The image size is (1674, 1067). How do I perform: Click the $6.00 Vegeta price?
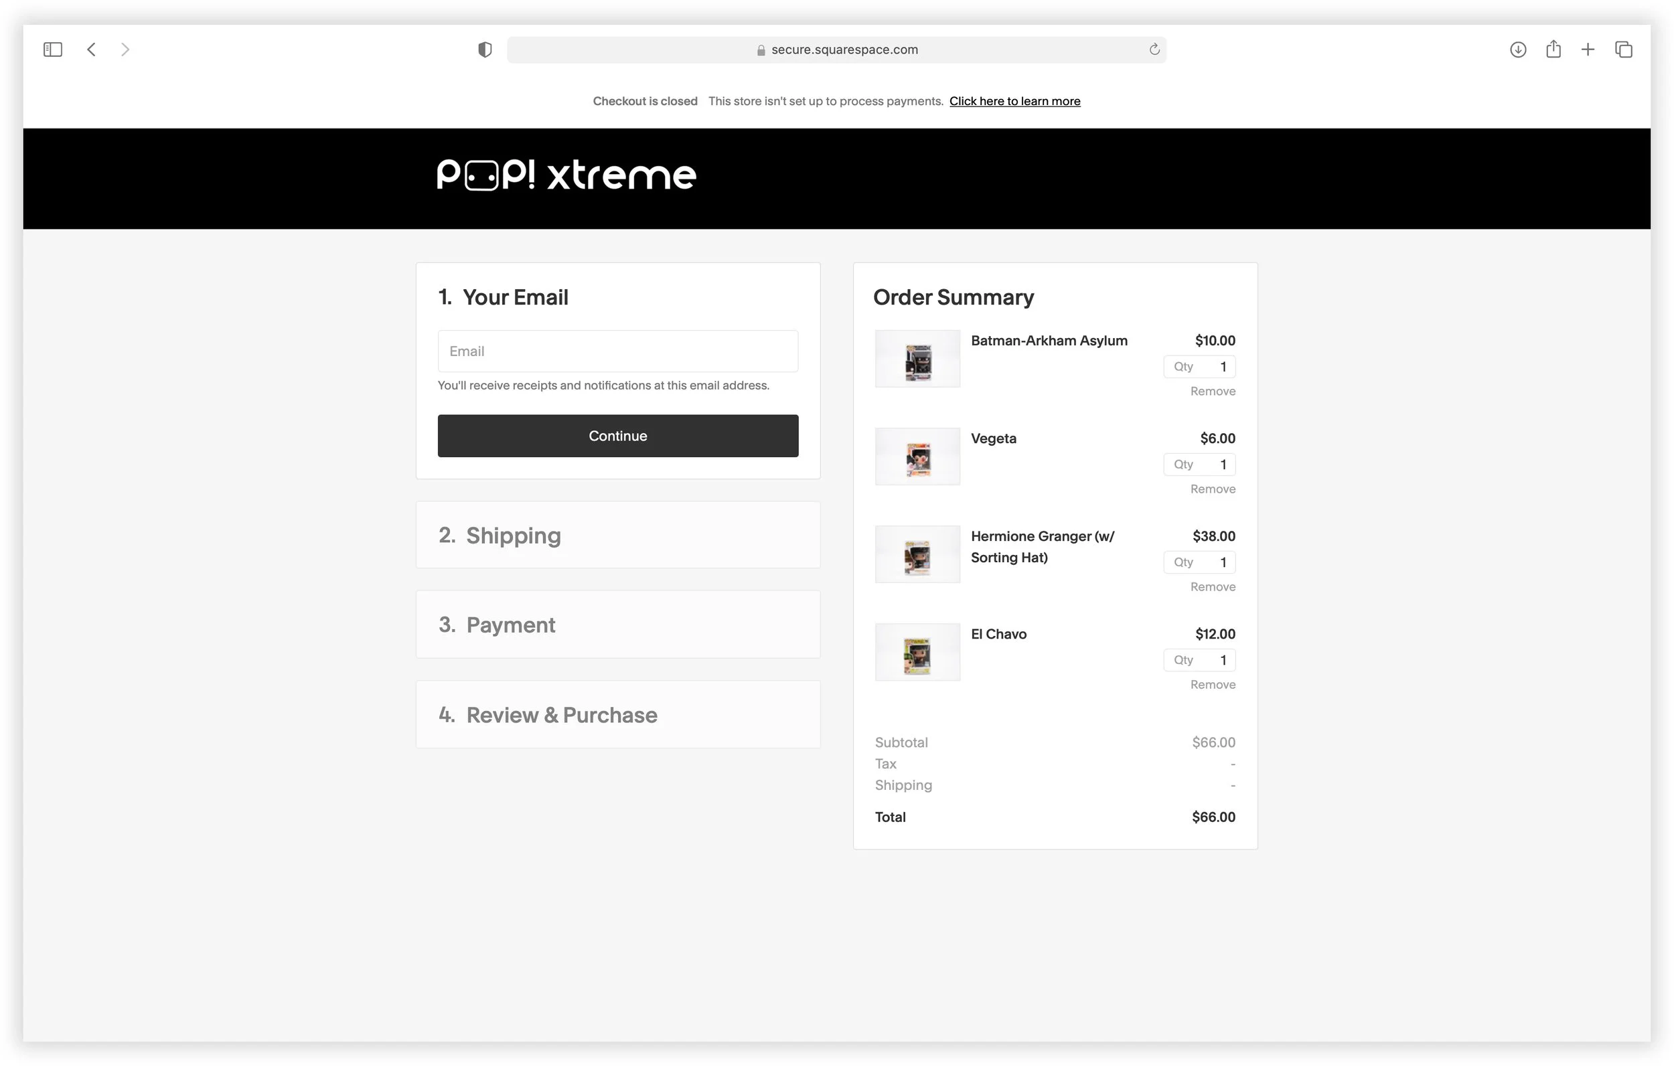point(1218,438)
